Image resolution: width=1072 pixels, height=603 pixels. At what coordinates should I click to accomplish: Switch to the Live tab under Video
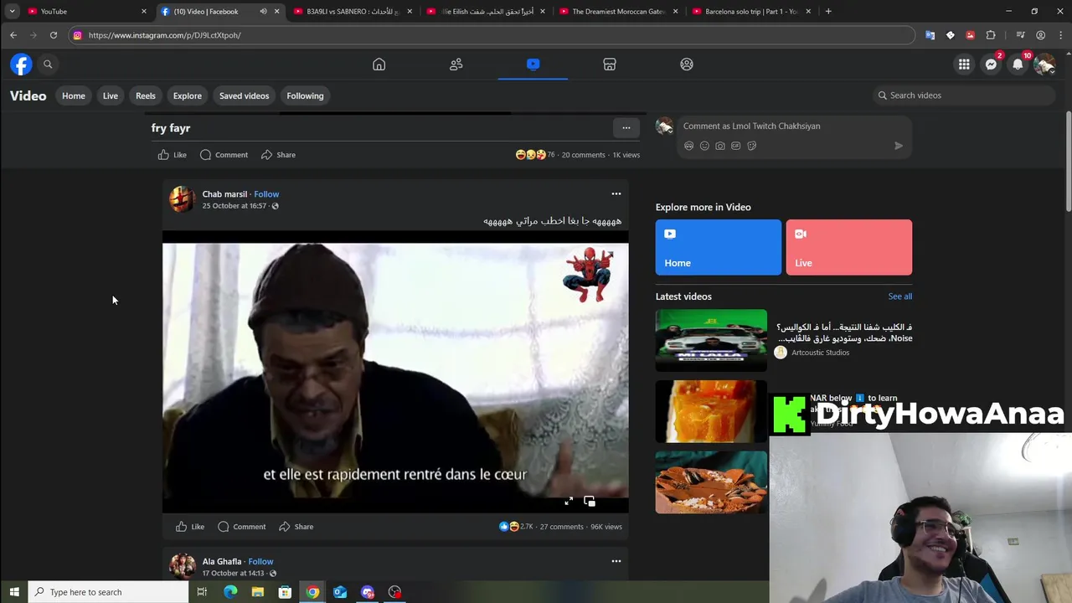click(111, 95)
